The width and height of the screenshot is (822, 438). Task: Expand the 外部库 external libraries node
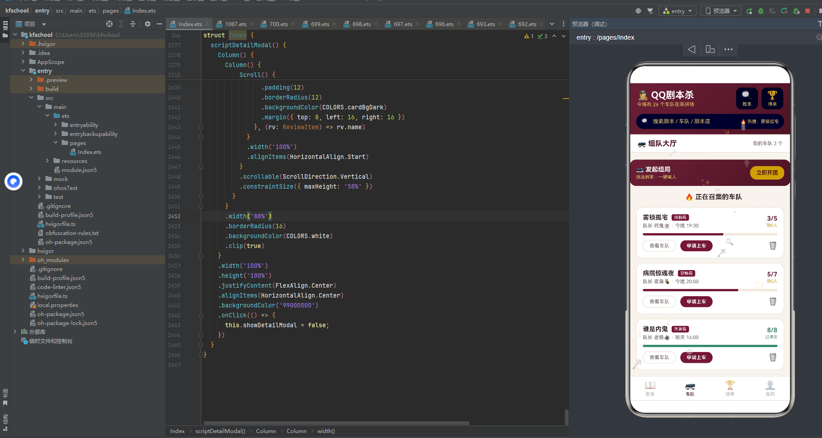pos(15,332)
